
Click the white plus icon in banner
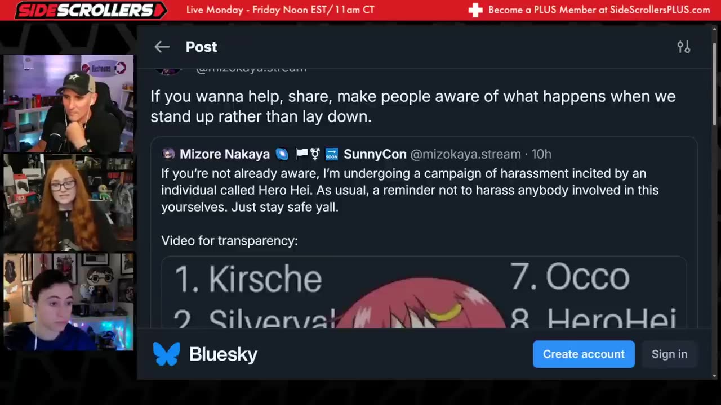[x=475, y=10]
